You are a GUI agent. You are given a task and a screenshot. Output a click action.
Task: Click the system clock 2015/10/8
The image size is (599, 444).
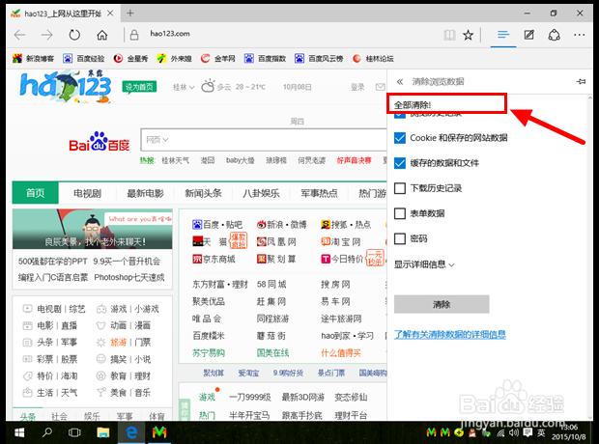click(x=568, y=436)
